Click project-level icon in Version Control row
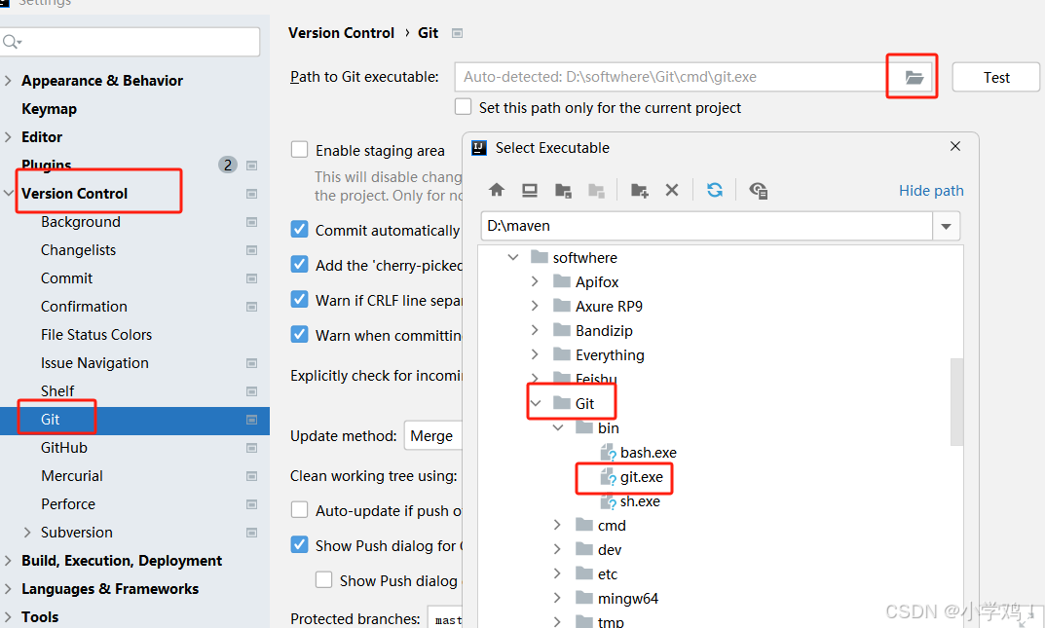This screenshot has width=1045, height=628. pos(252,194)
